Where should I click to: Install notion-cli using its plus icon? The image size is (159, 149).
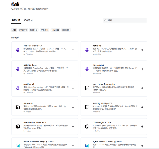73,107
